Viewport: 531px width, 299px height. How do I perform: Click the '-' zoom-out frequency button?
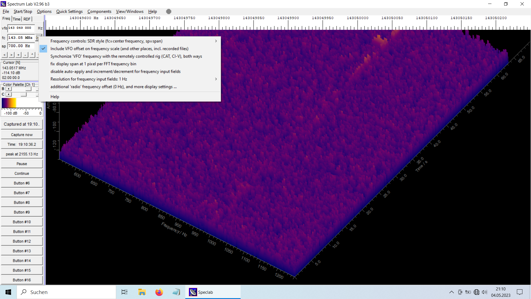(x=25, y=55)
